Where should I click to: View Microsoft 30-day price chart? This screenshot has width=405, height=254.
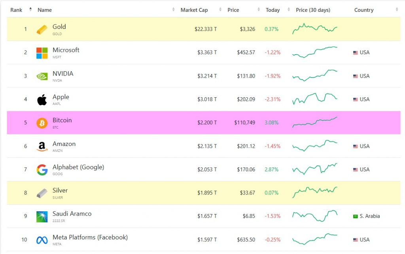314,52
